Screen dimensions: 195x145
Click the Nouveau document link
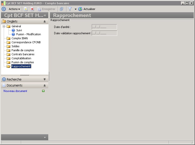[x=15, y=91]
